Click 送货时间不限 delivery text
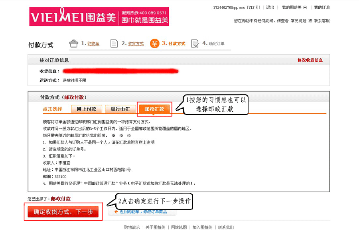 (75, 81)
